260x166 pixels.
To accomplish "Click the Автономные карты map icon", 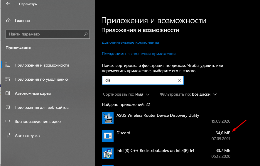I will tap(8, 93).
